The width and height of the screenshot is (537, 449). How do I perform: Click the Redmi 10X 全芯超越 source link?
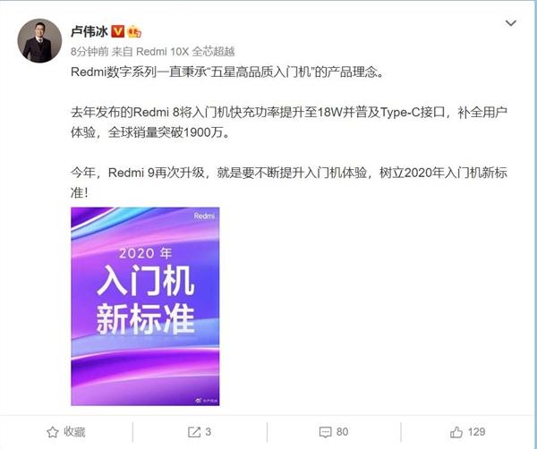(185, 52)
